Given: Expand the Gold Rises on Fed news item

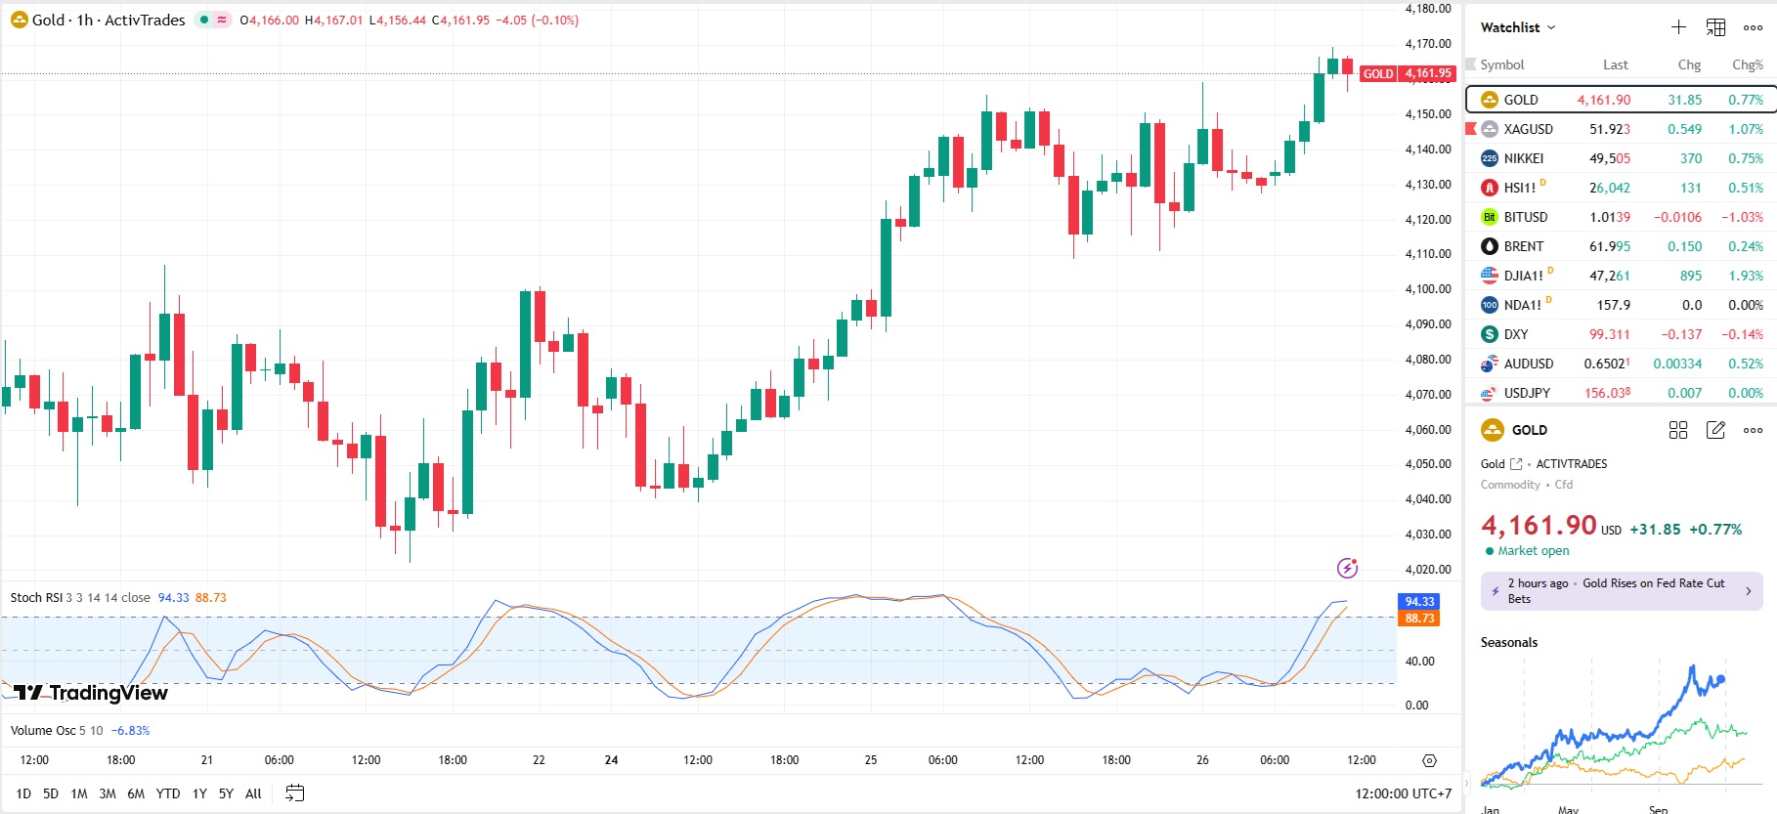Looking at the screenshot, I should 1622,591.
